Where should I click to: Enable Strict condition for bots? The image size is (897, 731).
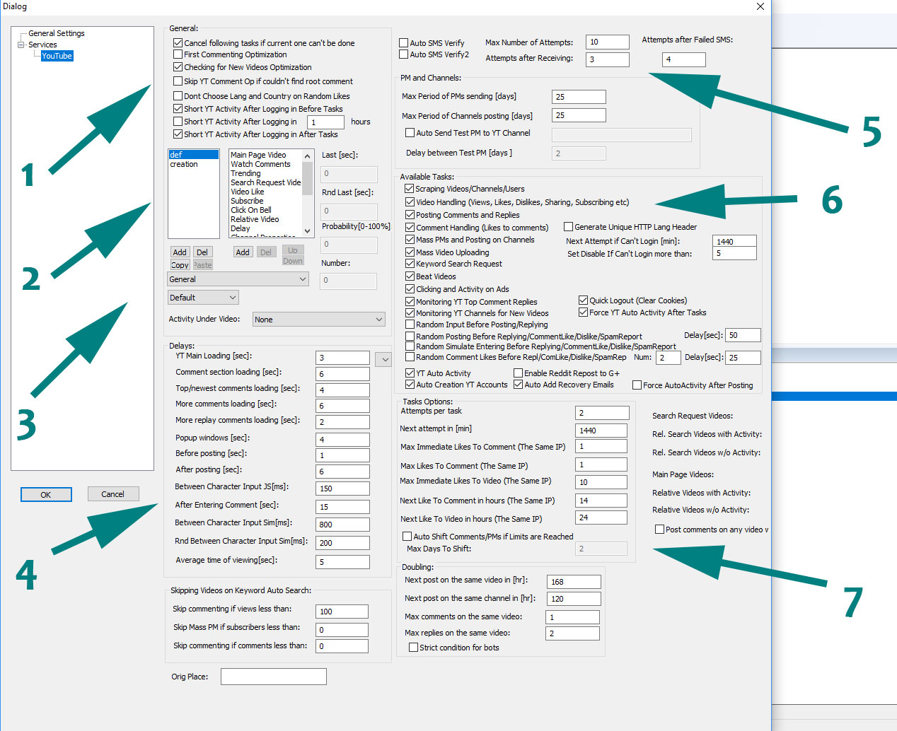413,648
